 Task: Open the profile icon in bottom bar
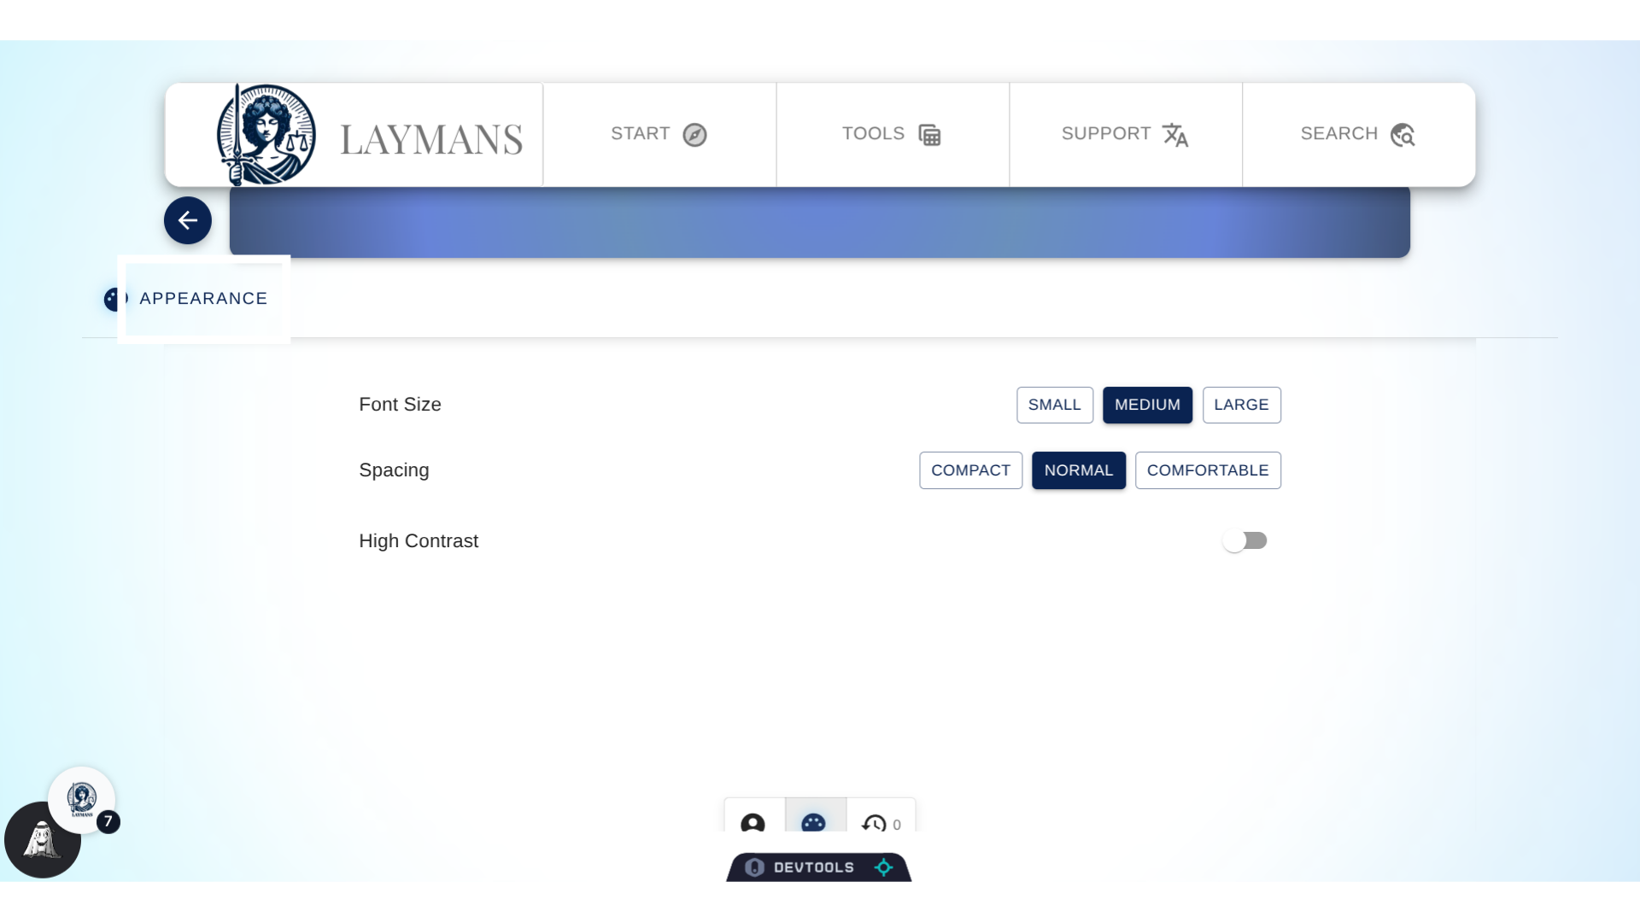(x=753, y=822)
